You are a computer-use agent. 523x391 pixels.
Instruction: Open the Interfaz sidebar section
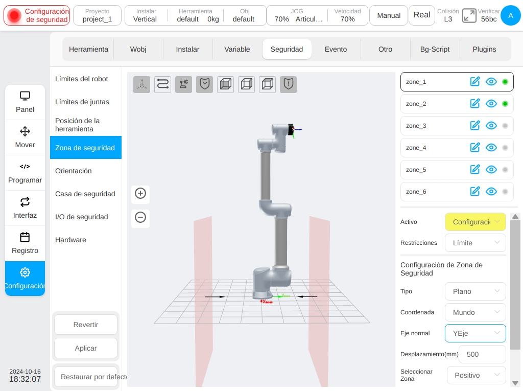pos(25,209)
